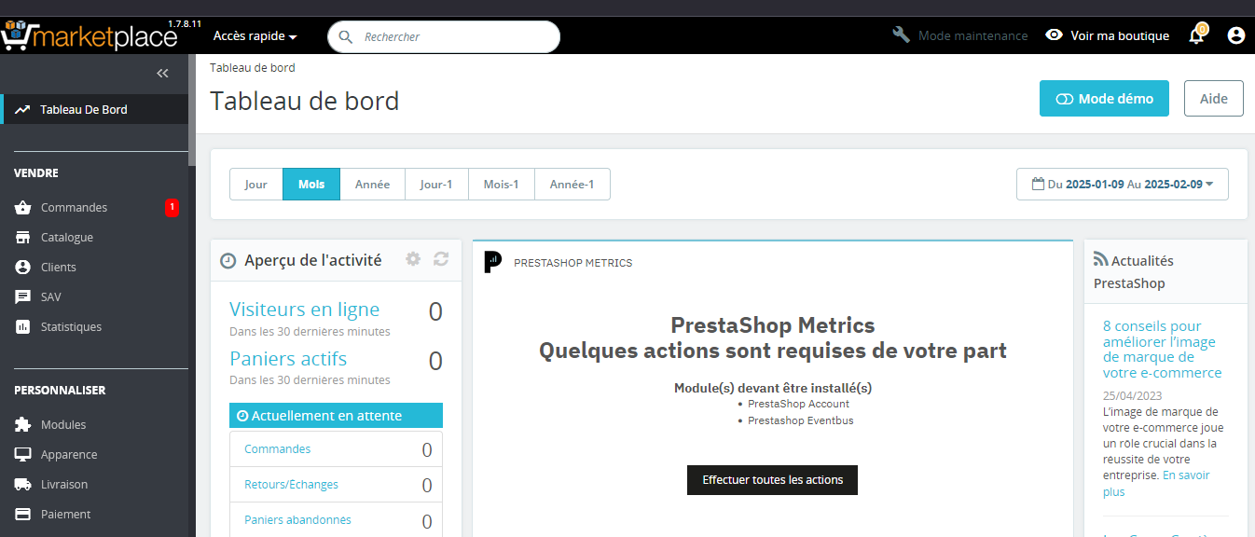Click the Catalogue store icon
Viewport: 1255px width, 537px height.
point(22,237)
